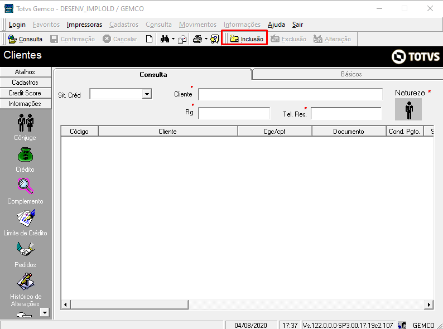Click the Atalhos sidebar button
The width and height of the screenshot is (443, 329).
(x=26, y=72)
